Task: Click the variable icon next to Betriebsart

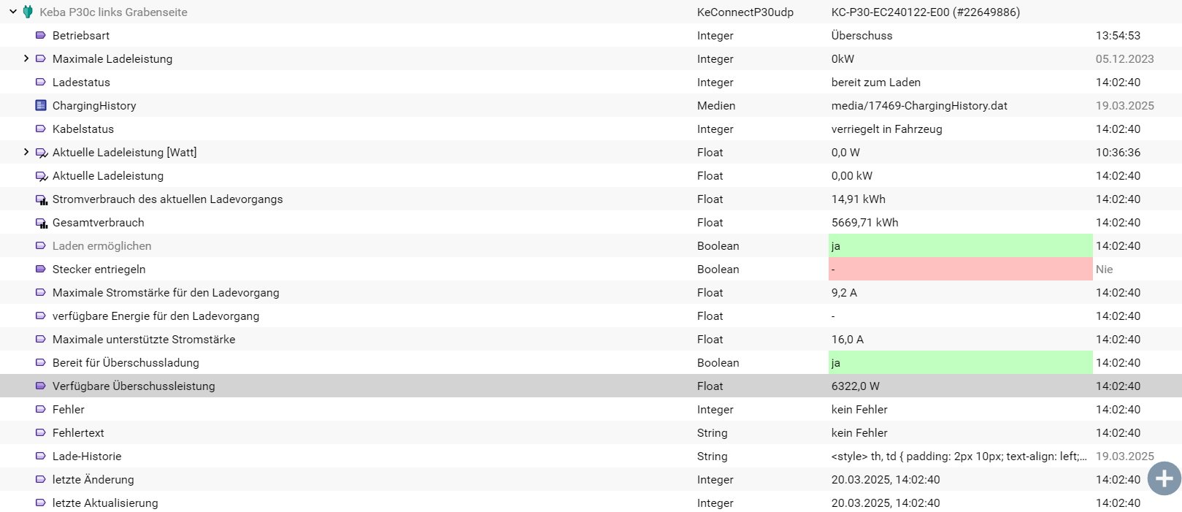Action: pyautogui.click(x=41, y=35)
